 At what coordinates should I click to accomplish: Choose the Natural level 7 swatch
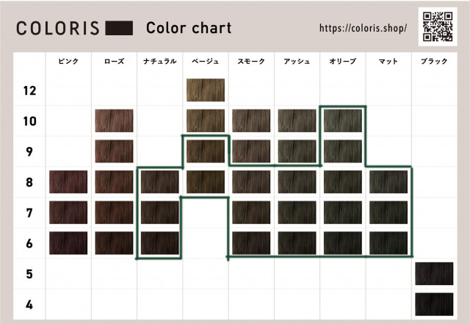click(x=159, y=212)
